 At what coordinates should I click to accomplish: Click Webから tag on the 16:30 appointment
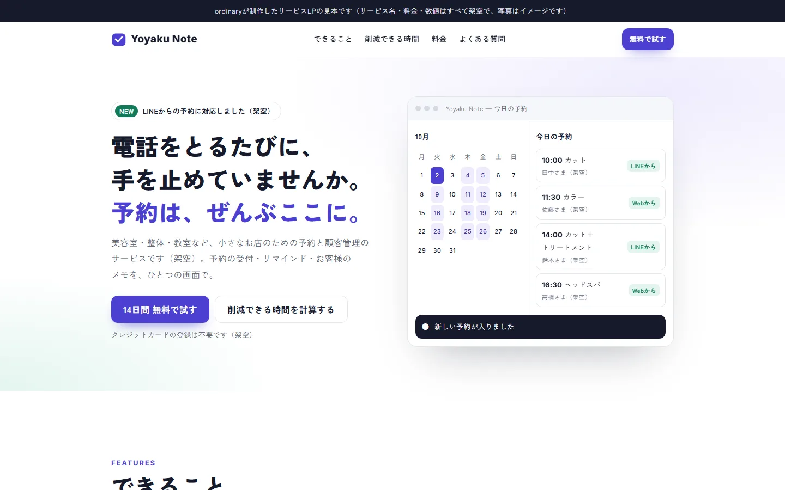[644, 291]
